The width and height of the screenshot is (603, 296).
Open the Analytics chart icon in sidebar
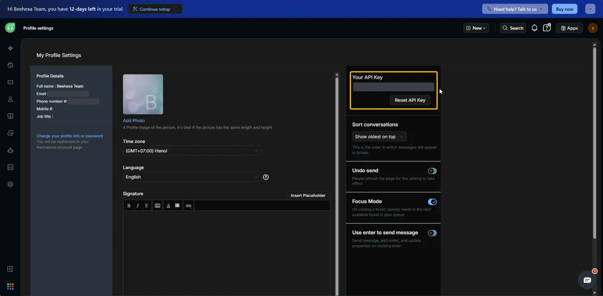pyautogui.click(x=10, y=167)
